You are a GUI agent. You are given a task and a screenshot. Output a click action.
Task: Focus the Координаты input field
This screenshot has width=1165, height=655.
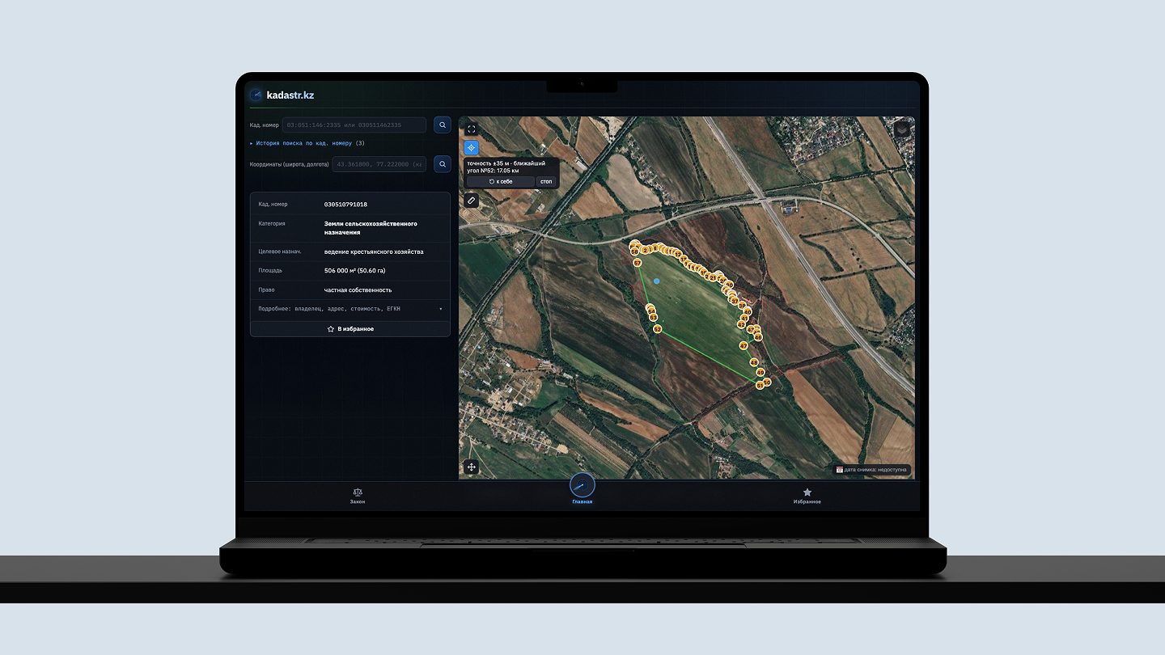coord(379,164)
